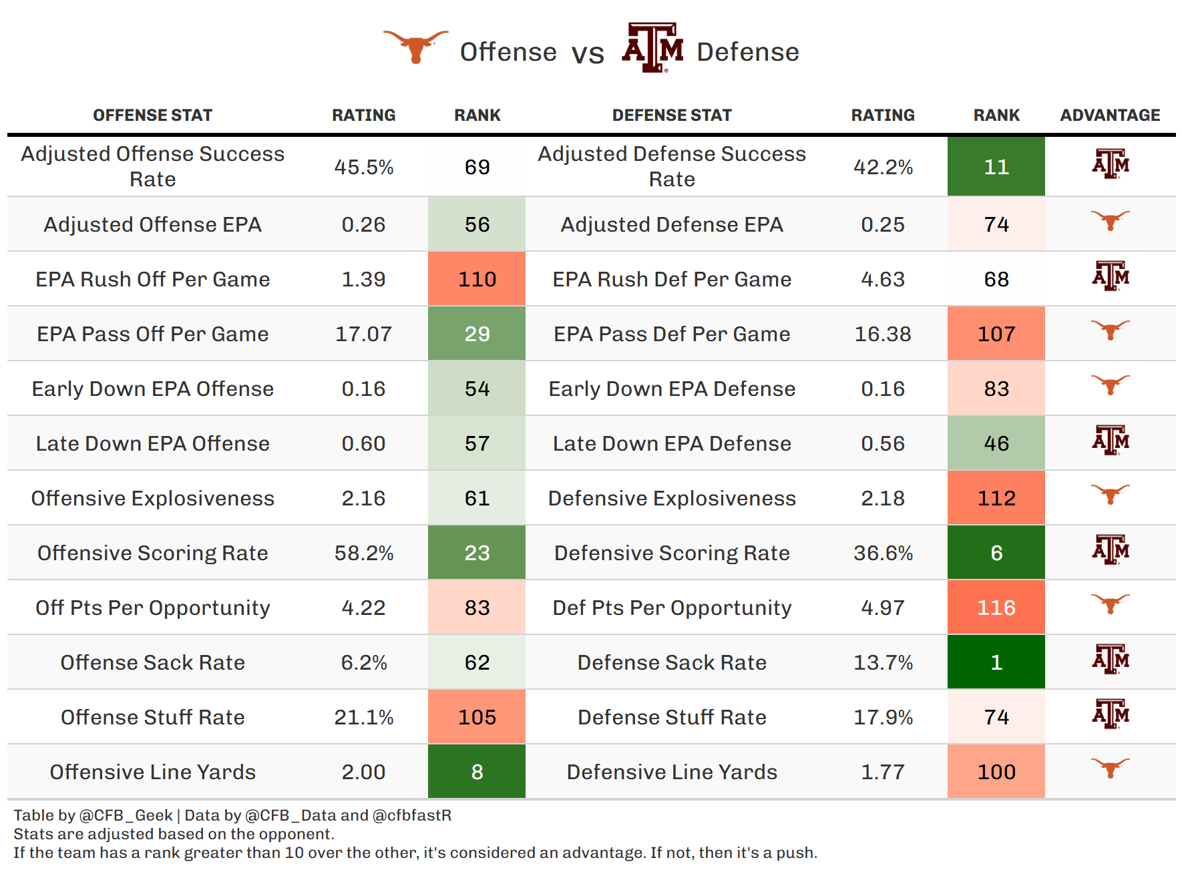Click the DEFENSE STAT column header

672,116
